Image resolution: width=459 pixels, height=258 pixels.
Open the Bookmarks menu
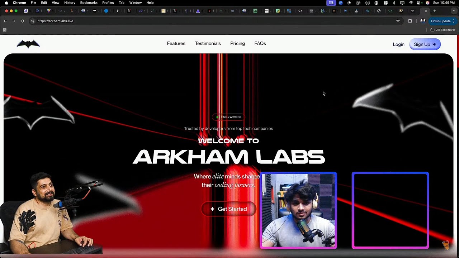89,3
